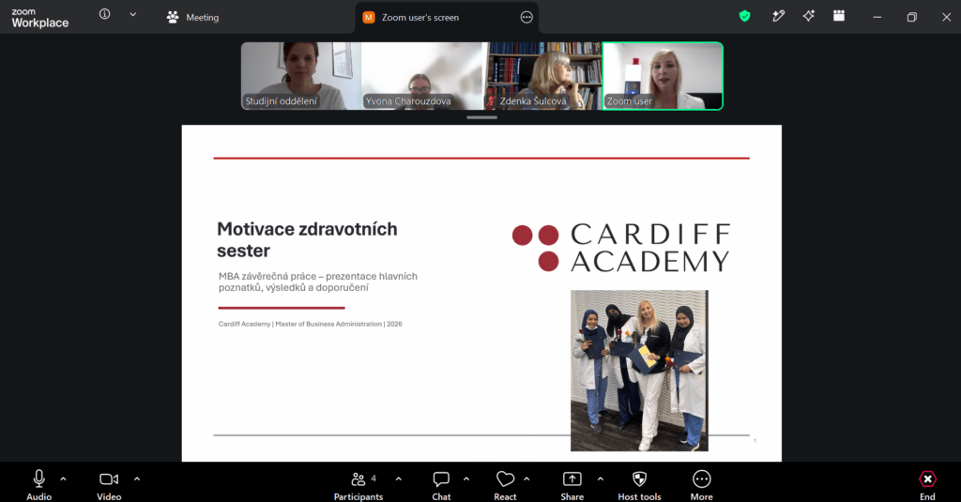
Task: Expand video options caret next to Video
Action: tap(137, 479)
